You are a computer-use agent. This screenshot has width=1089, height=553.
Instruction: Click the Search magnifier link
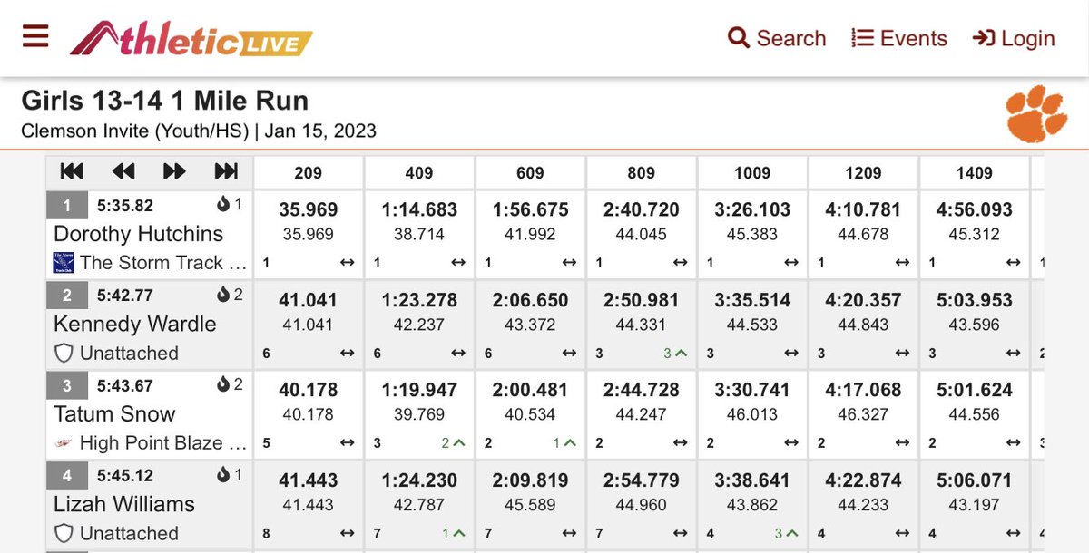pos(777,38)
